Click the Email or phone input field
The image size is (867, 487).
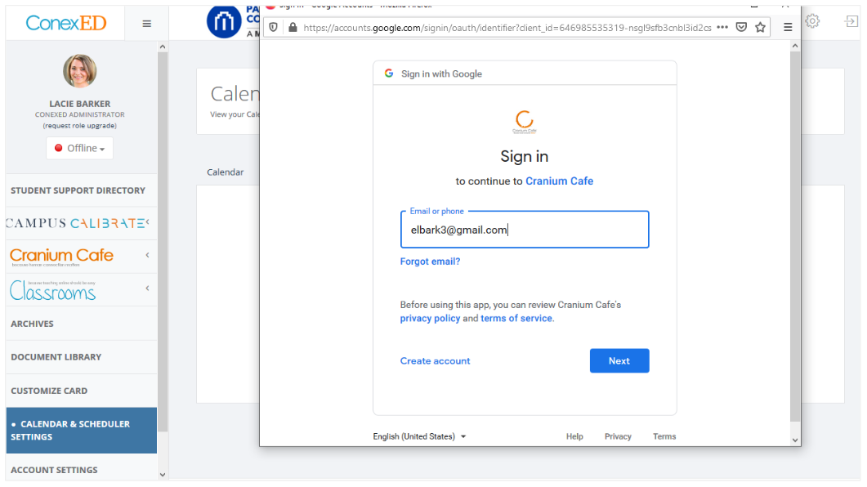coord(525,230)
